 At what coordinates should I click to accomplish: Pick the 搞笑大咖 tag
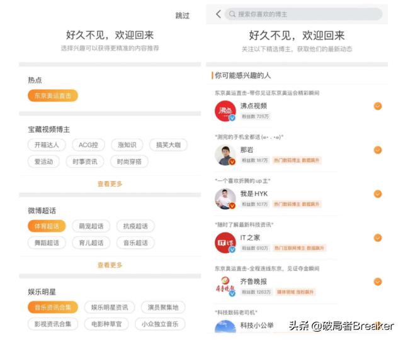168,145
